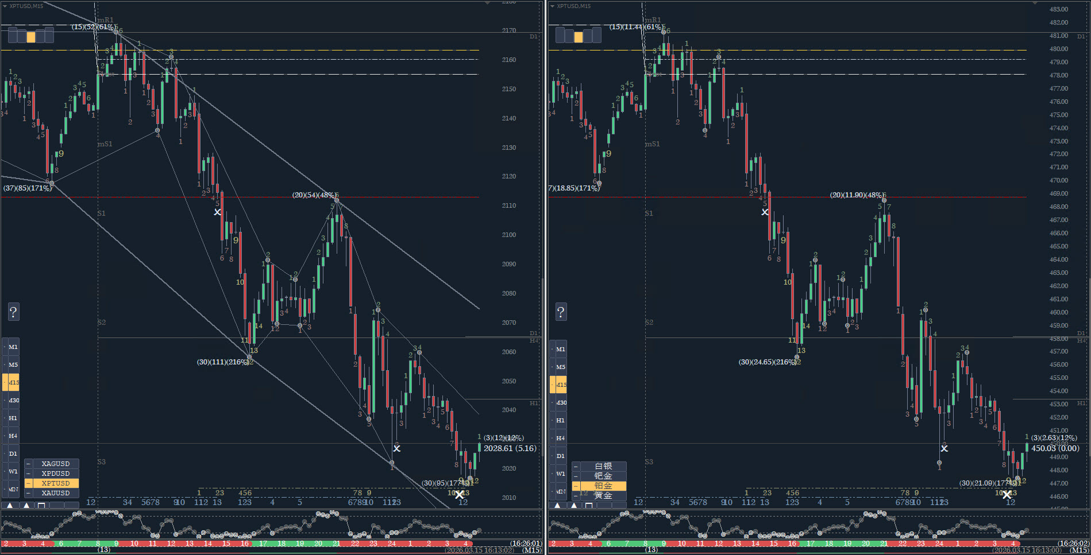Toggle the dot cell beside M5 in left chart

click(x=5, y=364)
